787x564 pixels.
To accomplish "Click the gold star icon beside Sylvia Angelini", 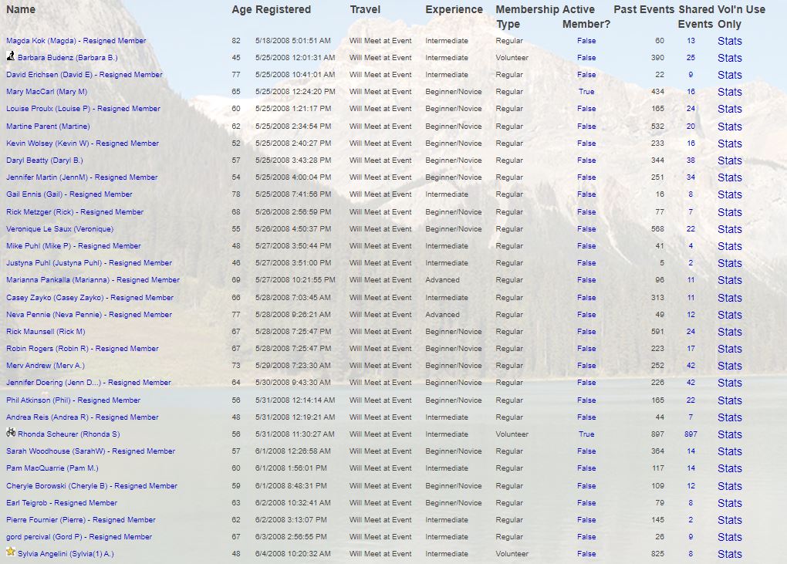I will [x=11, y=552].
